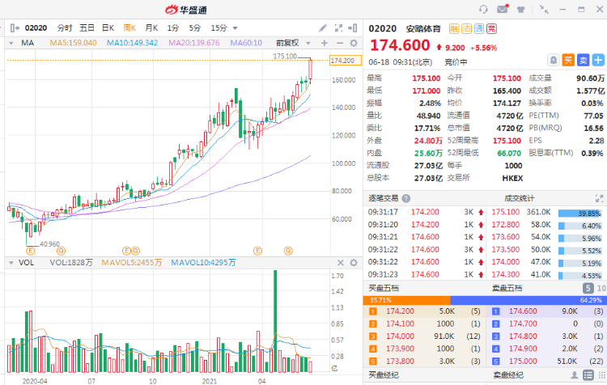Click the shrink window arrows icon
The height and width of the screenshot is (385, 607).
pos(544,9)
